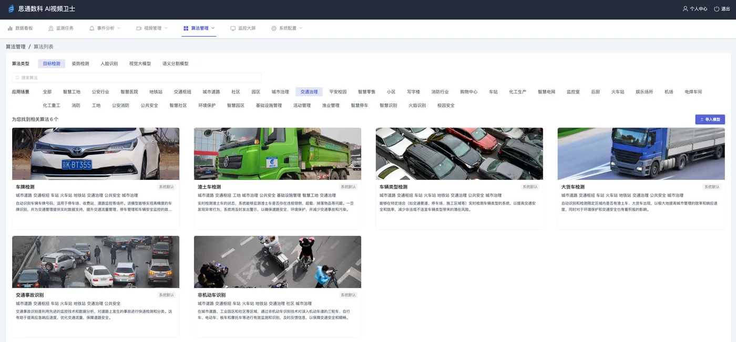The height and width of the screenshot is (342, 736).
Task: Toggle the 交通治理 scene filter
Action: 309,91
